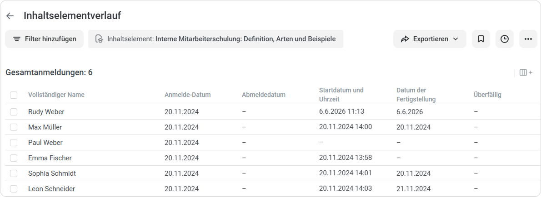Image resolution: width=541 pixels, height=197 pixels.
Task: Tick the checkbox beside Leon Schneider
Action: pyautogui.click(x=14, y=189)
